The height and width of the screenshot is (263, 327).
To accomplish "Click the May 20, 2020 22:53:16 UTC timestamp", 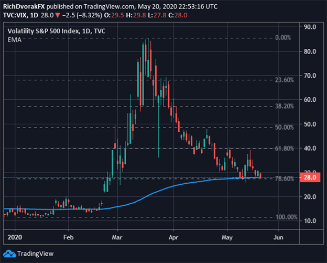I will pyautogui.click(x=178, y=6).
